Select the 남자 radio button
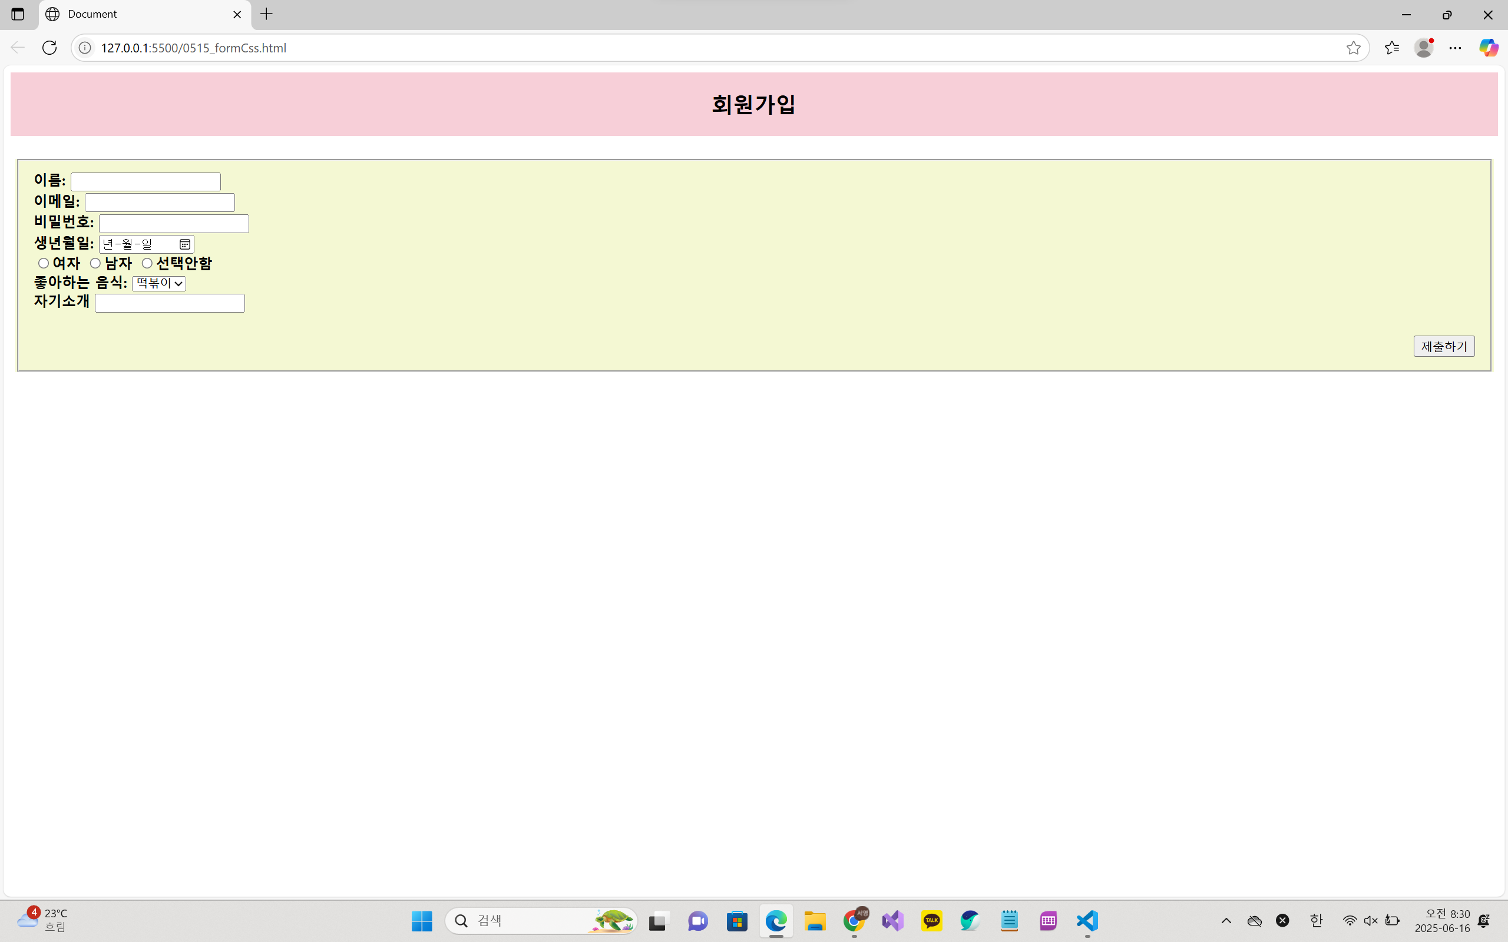This screenshot has height=942, width=1508. point(95,264)
